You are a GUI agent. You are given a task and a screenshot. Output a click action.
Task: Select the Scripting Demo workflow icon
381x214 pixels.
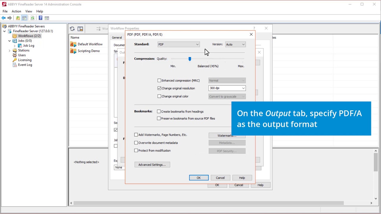tap(73, 51)
